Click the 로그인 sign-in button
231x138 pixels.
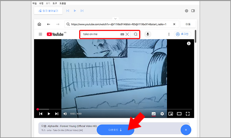[182, 34]
